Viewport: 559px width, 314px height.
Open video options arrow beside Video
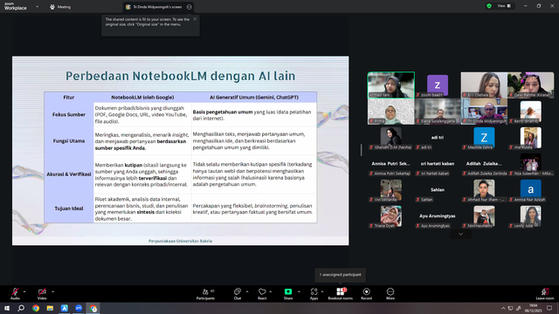(52, 291)
